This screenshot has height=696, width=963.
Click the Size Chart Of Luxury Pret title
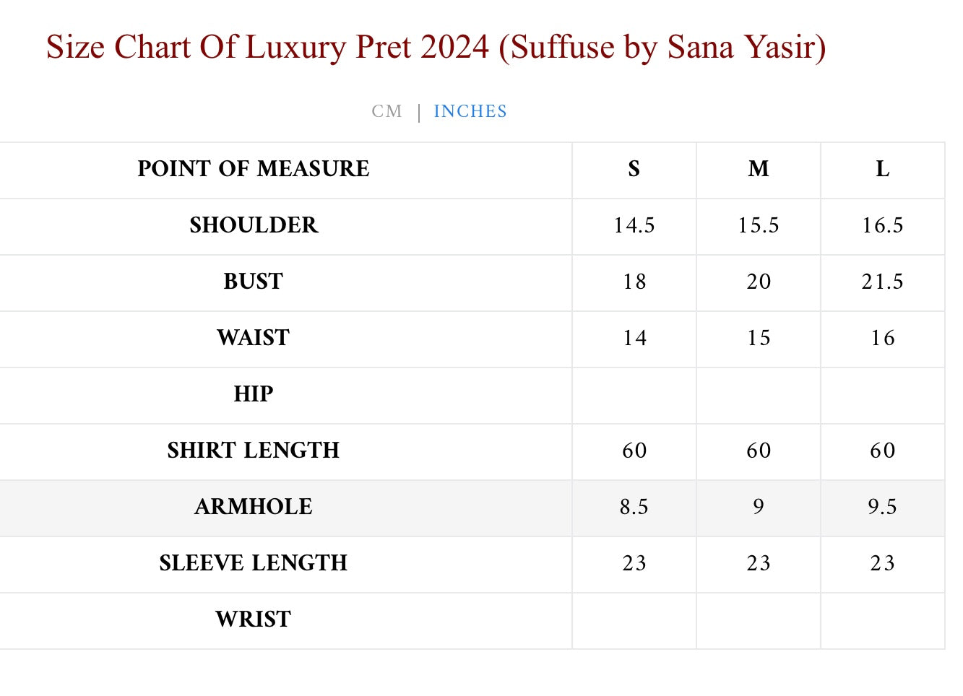(x=436, y=48)
